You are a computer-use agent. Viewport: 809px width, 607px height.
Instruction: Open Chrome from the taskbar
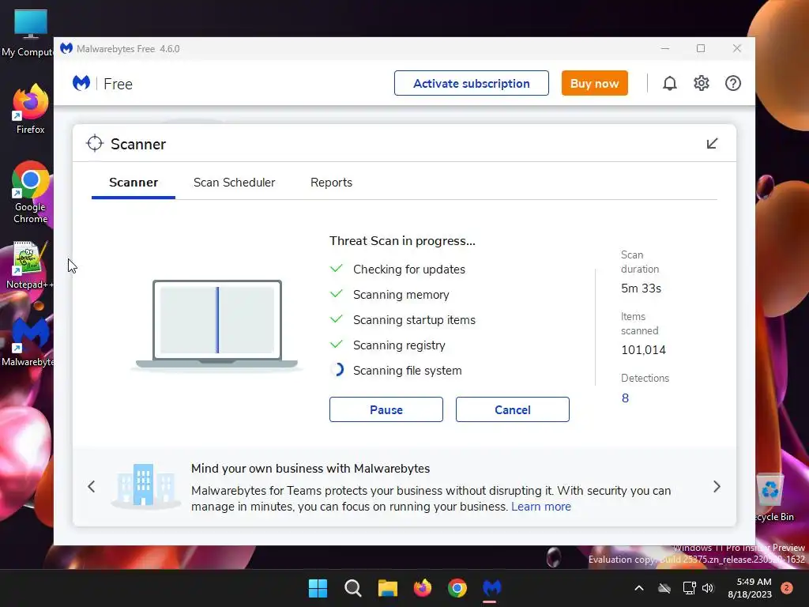click(457, 588)
